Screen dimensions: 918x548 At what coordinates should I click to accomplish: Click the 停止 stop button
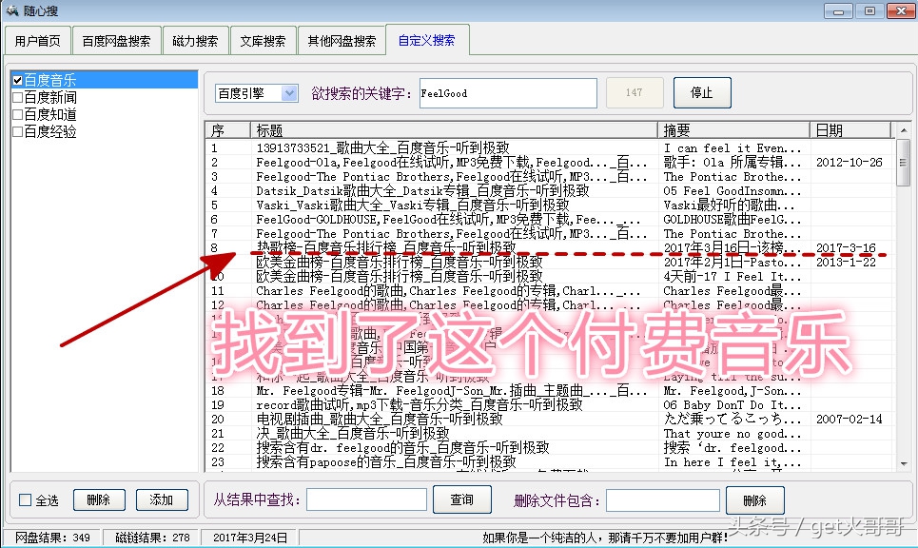coord(703,92)
